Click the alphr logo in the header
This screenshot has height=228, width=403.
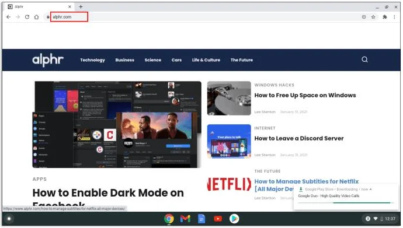pyautogui.click(x=48, y=60)
